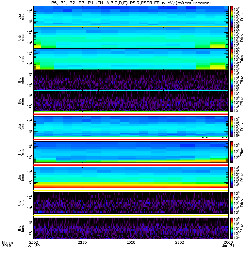Click the color bar beside thb elec
245x261 pixels.
pos(232,38)
